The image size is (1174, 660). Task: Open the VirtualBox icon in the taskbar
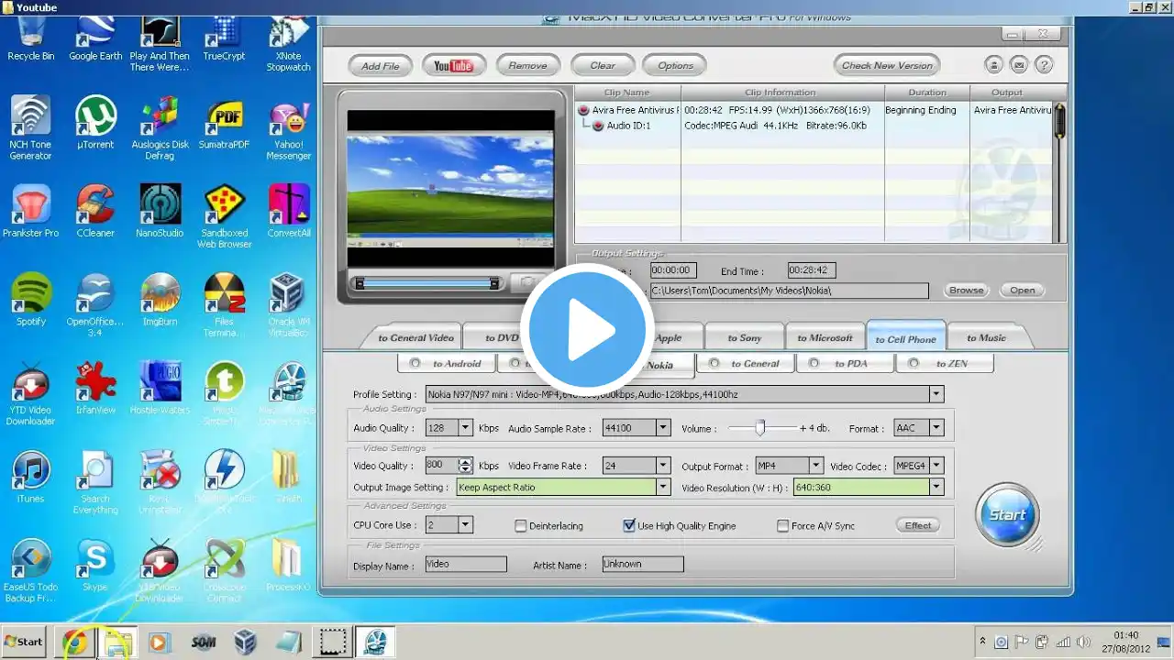[245, 643]
